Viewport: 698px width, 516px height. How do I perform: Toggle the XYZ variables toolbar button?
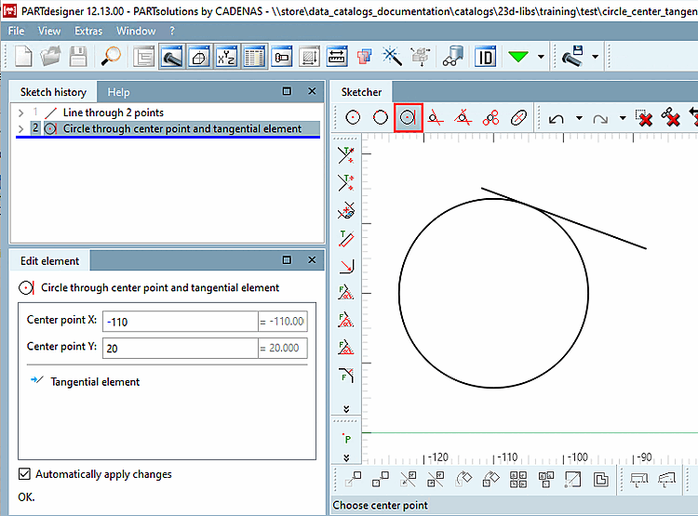226,57
